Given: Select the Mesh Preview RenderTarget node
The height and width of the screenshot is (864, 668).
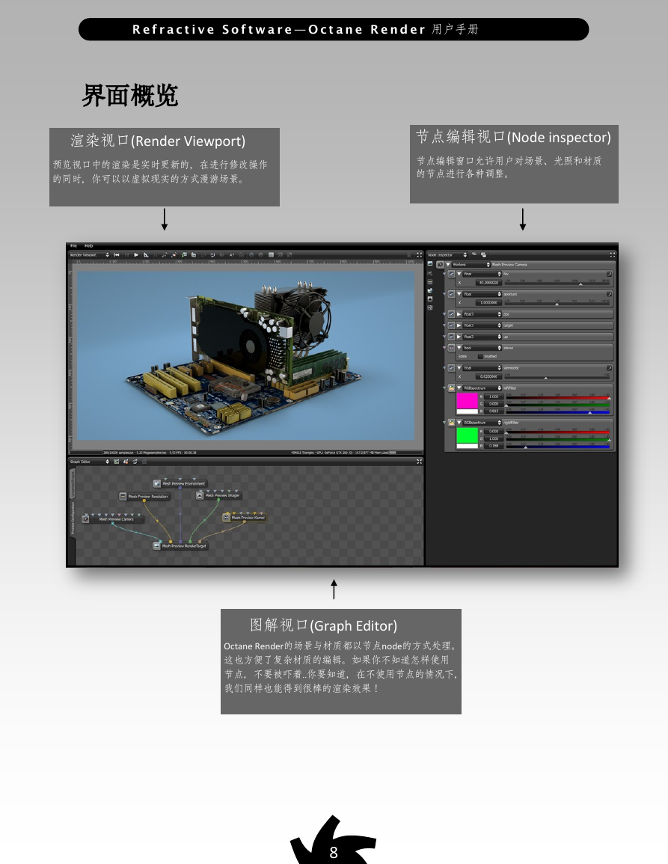Looking at the screenshot, I should [180, 546].
